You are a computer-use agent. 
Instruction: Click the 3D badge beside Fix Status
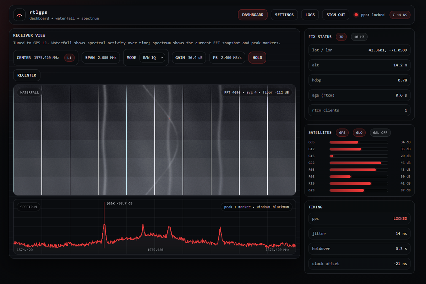coord(341,37)
